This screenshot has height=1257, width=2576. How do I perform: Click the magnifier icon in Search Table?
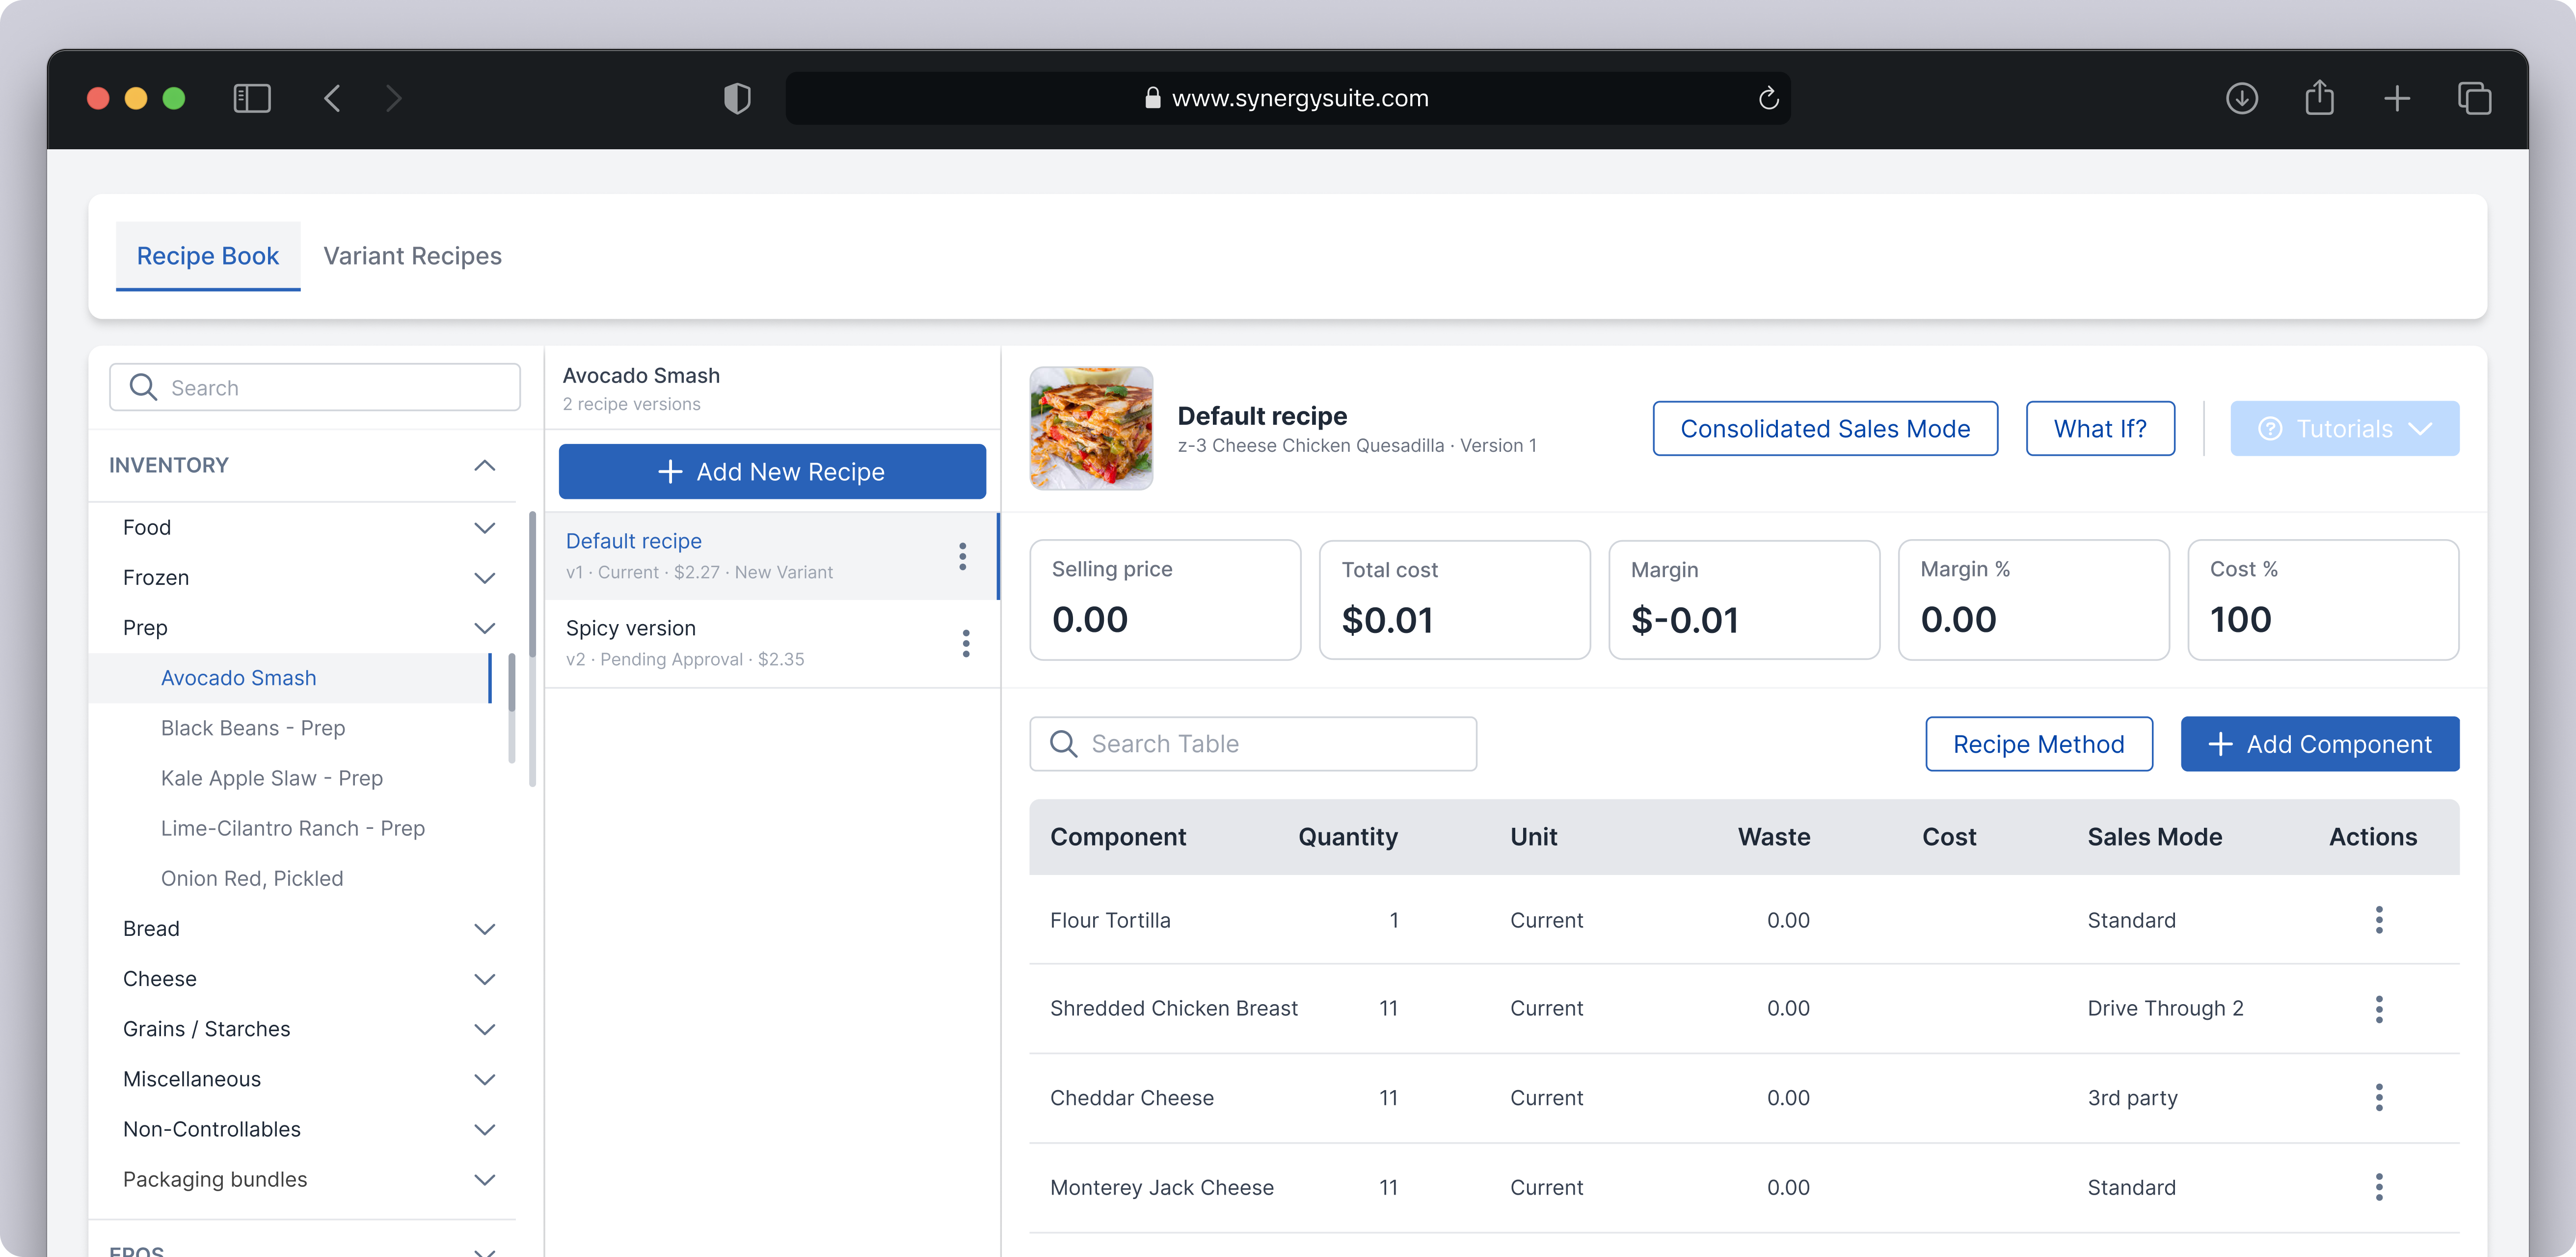point(1063,744)
